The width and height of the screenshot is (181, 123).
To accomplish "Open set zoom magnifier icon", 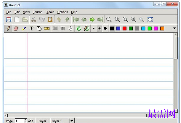I will (x=142, y=20).
